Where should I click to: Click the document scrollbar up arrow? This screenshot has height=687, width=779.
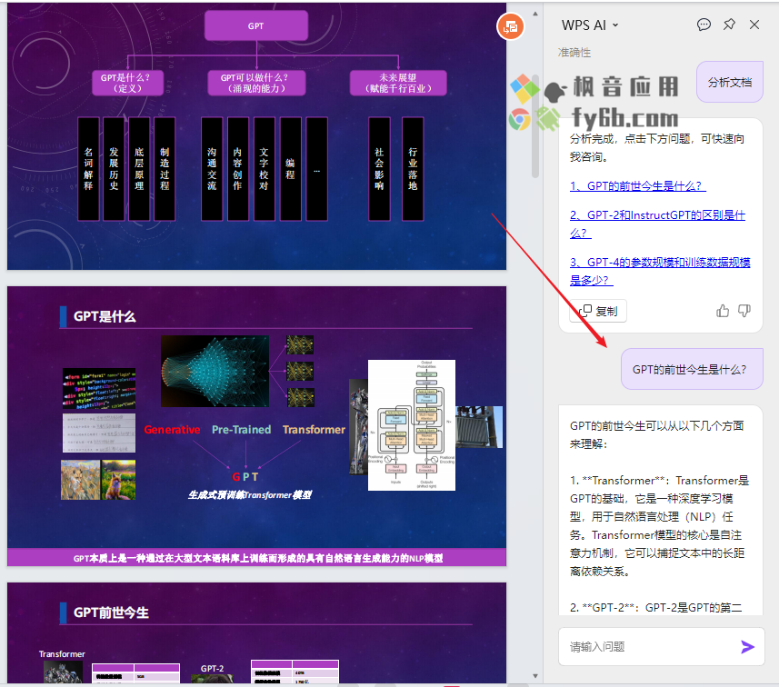tap(535, 14)
